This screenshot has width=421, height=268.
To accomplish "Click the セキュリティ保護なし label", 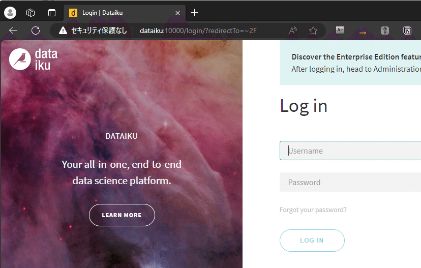I will point(99,31).
